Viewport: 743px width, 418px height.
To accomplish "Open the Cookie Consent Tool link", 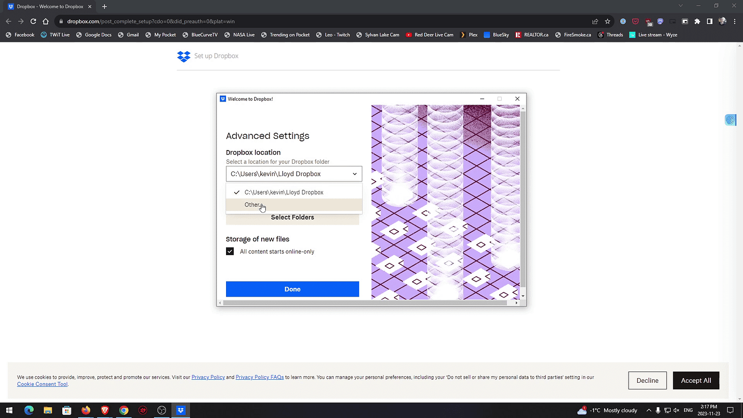I will (x=42, y=384).
